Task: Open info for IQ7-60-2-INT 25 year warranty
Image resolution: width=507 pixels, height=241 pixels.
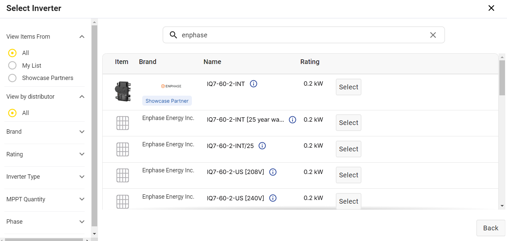Action: tap(292, 120)
